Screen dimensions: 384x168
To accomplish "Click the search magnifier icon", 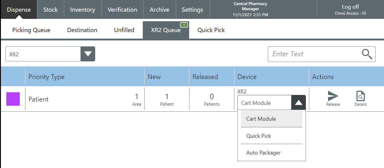I will (367, 54).
